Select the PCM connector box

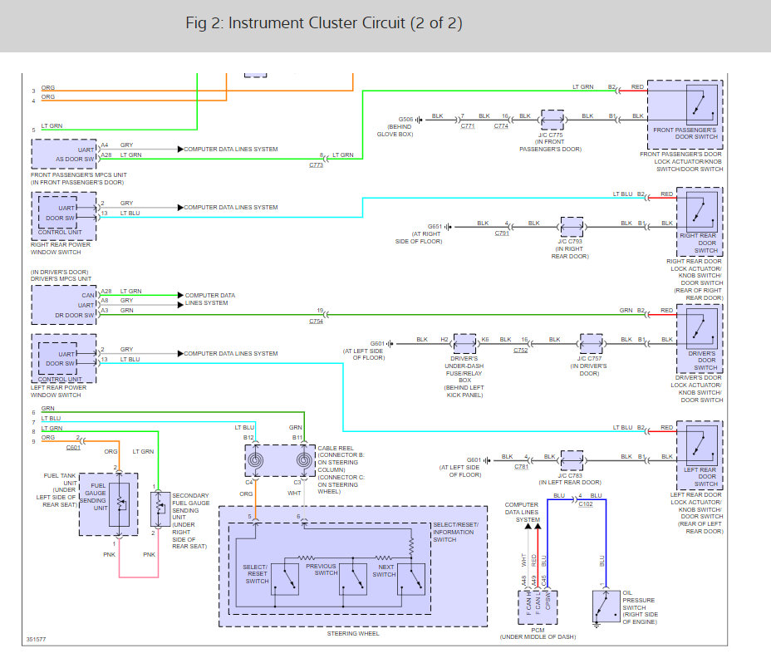tap(538, 607)
